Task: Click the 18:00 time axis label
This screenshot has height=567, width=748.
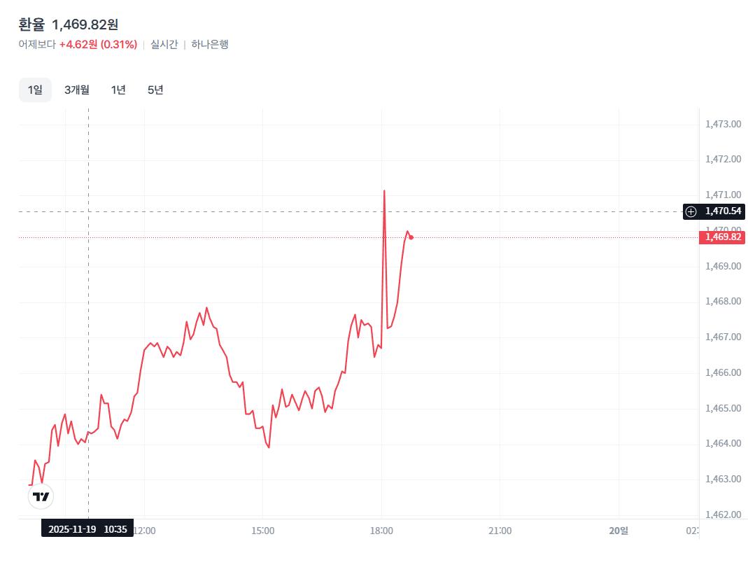Action: 381,531
